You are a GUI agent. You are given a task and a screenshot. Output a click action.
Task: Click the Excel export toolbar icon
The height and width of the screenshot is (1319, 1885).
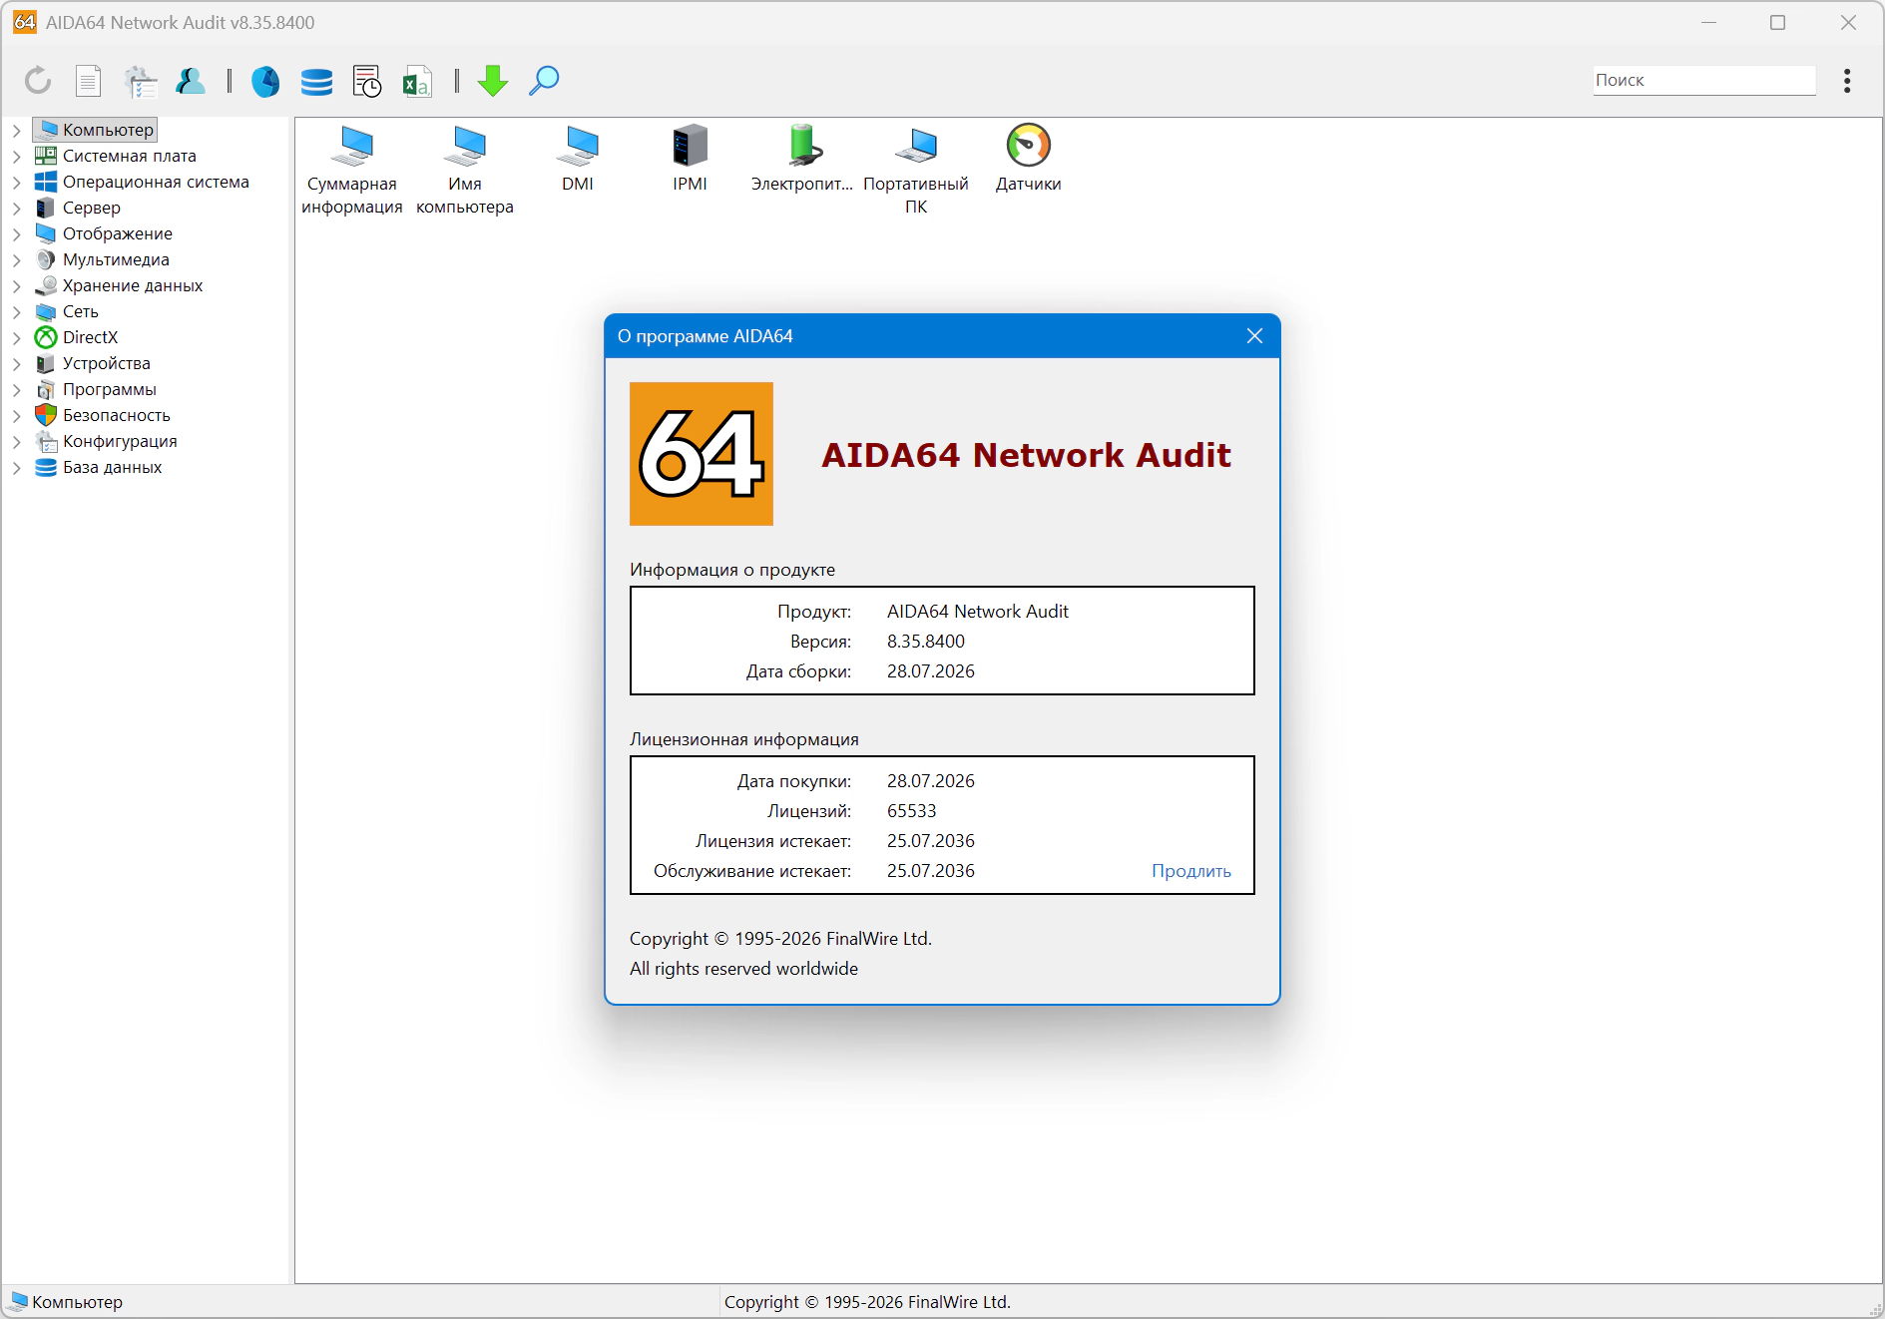(417, 81)
